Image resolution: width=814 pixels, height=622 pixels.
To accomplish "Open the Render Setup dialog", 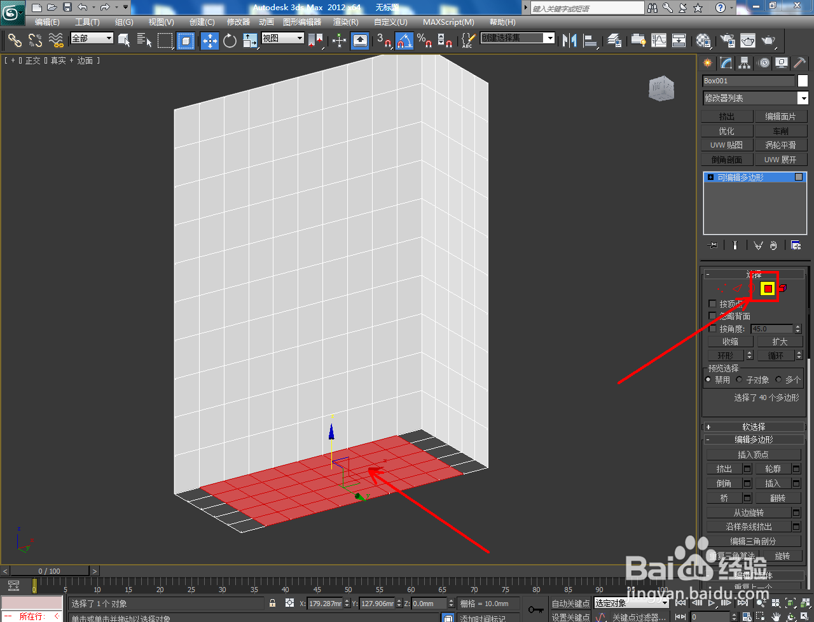I will click(728, 41).
